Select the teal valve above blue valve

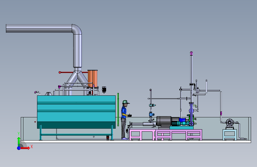[x=152, y=105]
